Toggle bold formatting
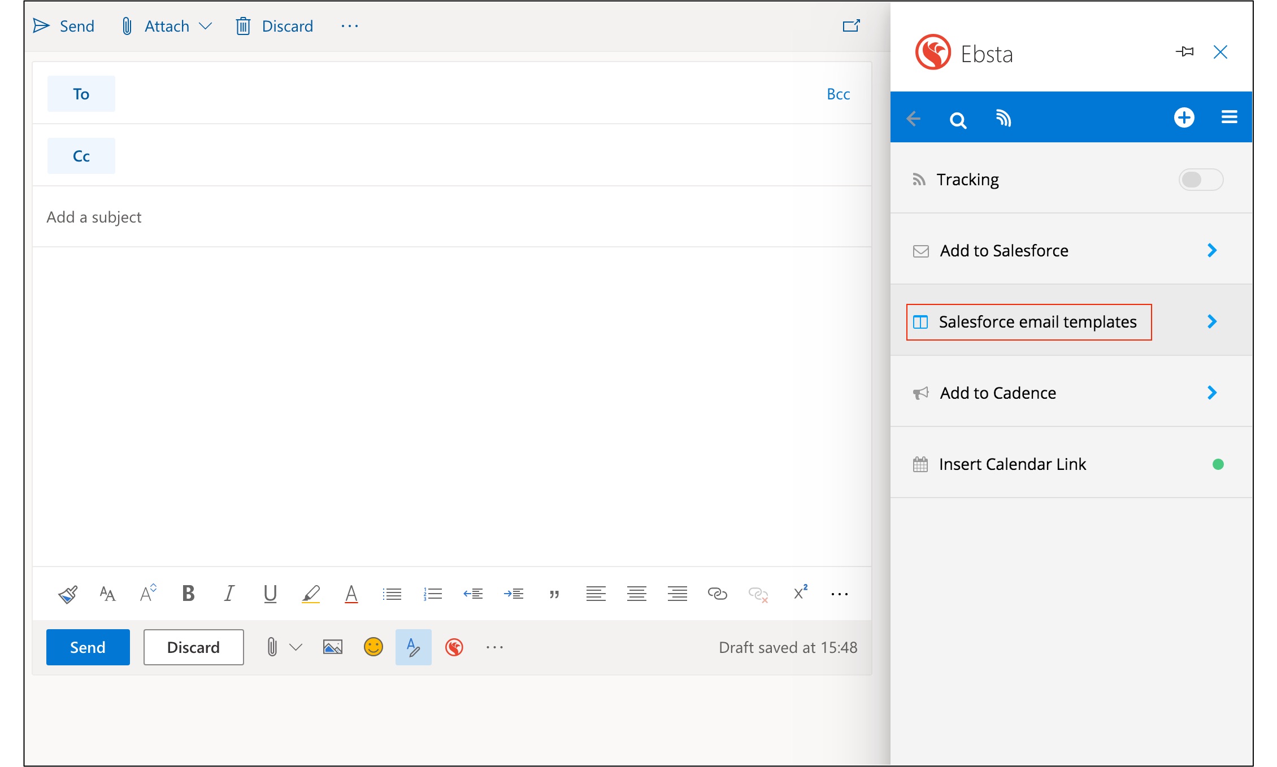The image size is (1277, 767). tap(188, 594)
